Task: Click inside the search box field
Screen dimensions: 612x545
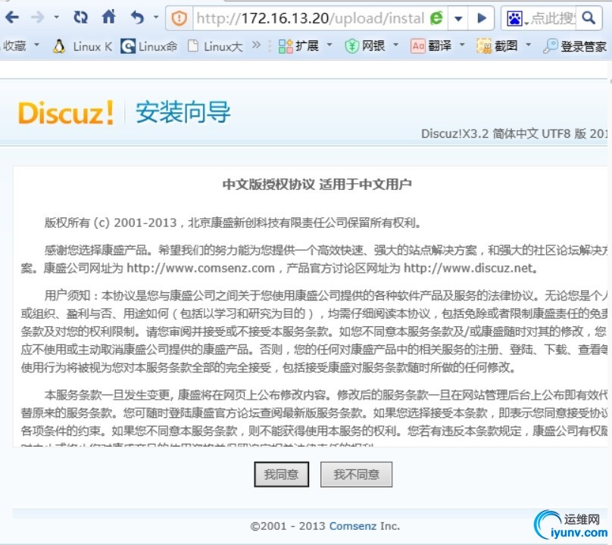Action: pos(553,18)
